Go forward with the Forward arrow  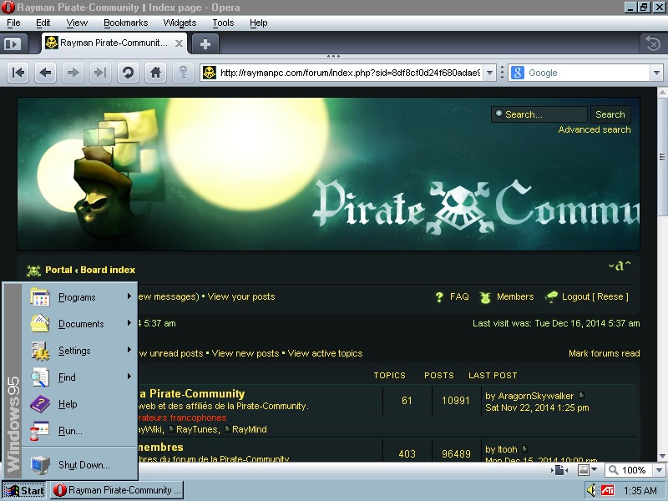(x=73, y=73)
